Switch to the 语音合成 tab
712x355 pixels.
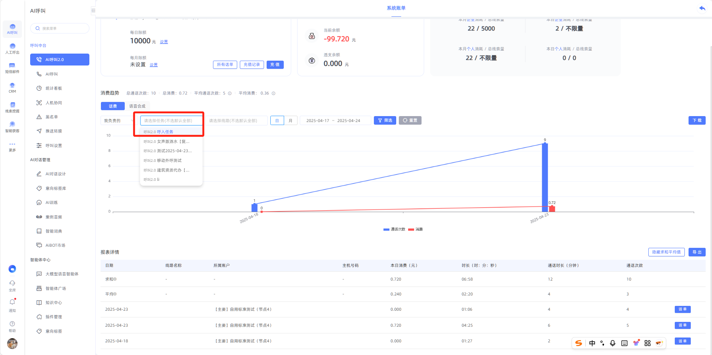pos(137,106)
